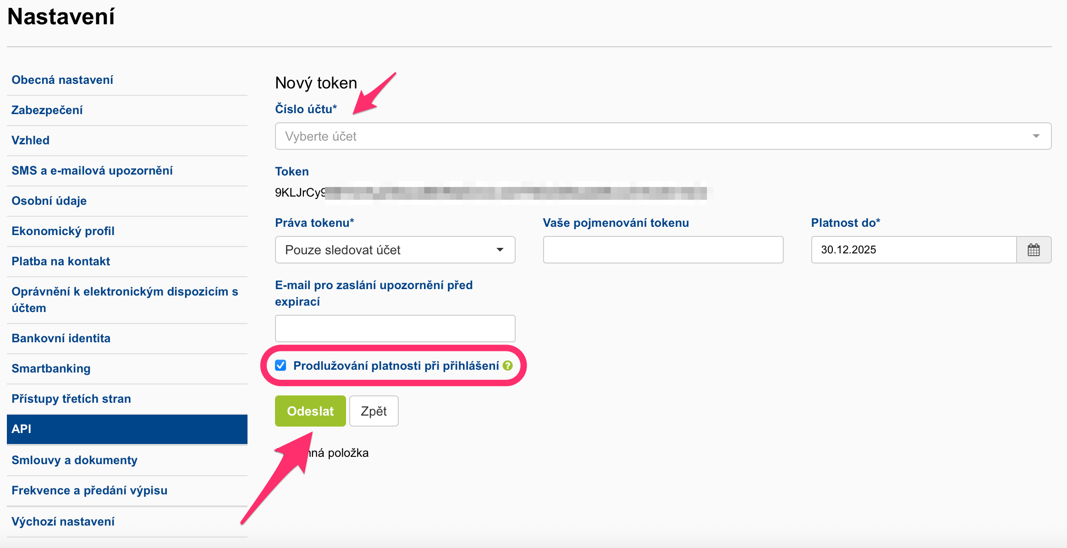Open Smlouvy a dokumenty section
Image resolution: width=1067 pixels, height=548 pixels.
tap(74, 460)
